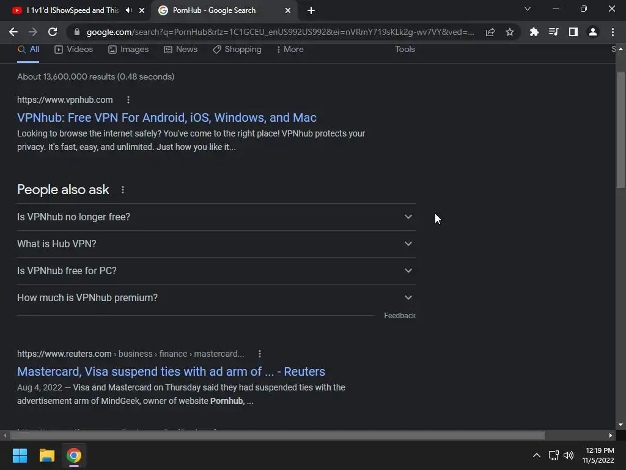This screenshot has height=470, width=626.
Task: Open Chrome's three-dot menu
Action: point(613,32)
